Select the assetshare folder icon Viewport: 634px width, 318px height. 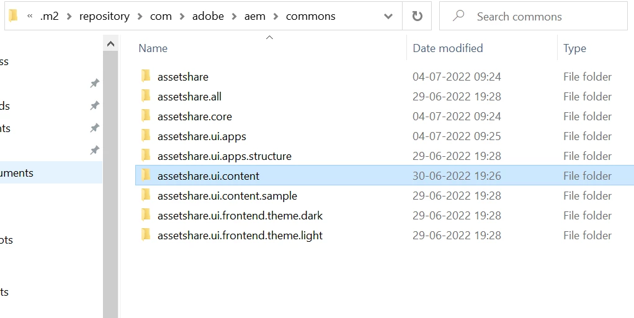[146, 76]
